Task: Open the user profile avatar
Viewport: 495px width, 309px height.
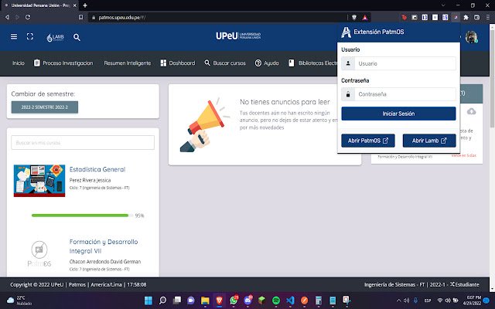Action: (x=471, y=37)
